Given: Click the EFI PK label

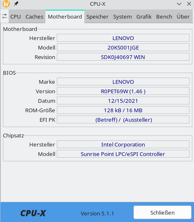Looking at the screenshot, I should point(47,120).
